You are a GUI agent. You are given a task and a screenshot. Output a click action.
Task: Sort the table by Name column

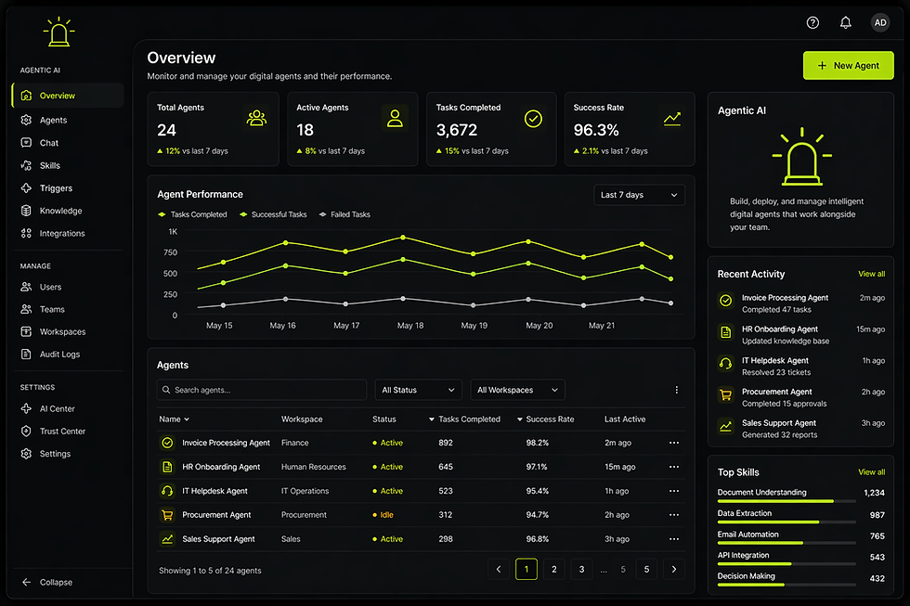[175, 419]
